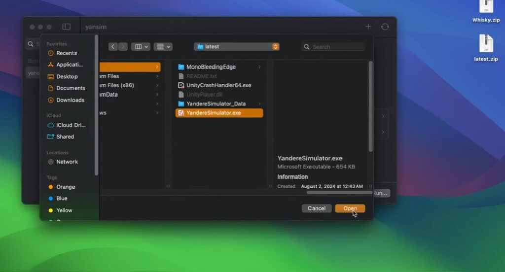
Task: Click the refresh icon in Whisky toolbar
Action: tap(385, 27)
